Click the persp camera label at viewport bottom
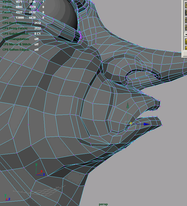 coord(103,204)
